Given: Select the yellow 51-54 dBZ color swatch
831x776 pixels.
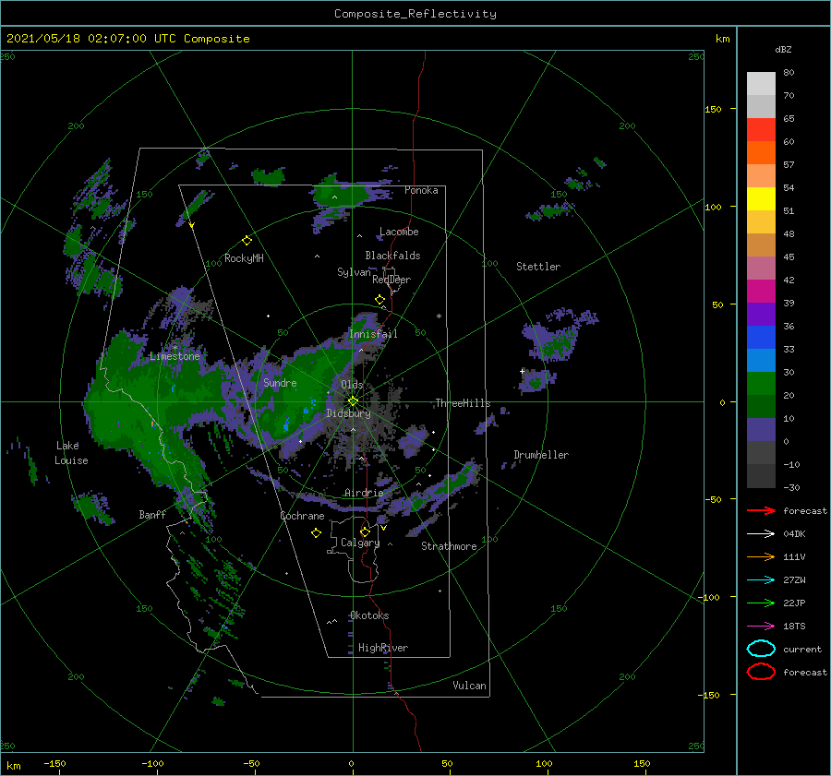Looking at the screenshot, I should pyautogui.click(x=761, y=198).
